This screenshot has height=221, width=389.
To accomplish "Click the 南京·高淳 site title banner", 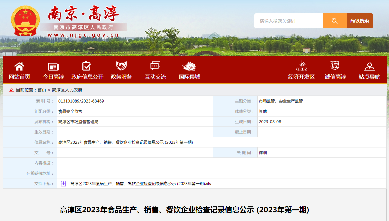I will click(x=83, y=14).
